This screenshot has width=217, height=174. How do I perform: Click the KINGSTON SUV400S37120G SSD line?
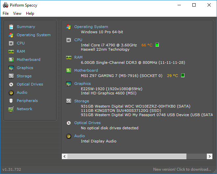(x=121, y=111)
